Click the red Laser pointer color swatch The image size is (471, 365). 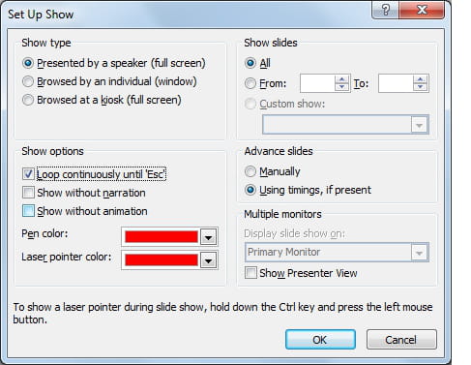[x=162, y=259]
